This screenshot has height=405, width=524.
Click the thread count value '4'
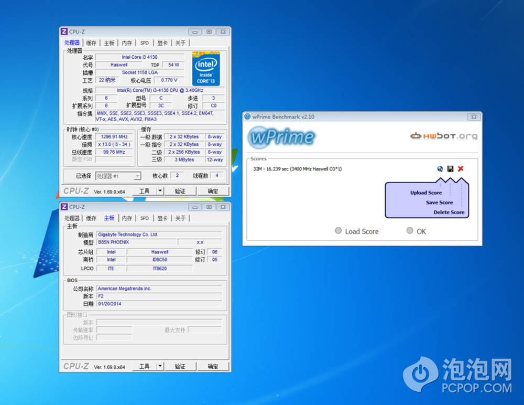pos(217,175)
